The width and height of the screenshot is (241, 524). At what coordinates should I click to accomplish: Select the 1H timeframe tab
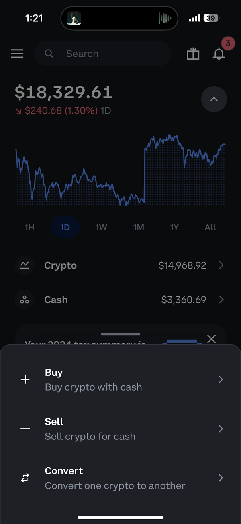click(x=29, y=227)
